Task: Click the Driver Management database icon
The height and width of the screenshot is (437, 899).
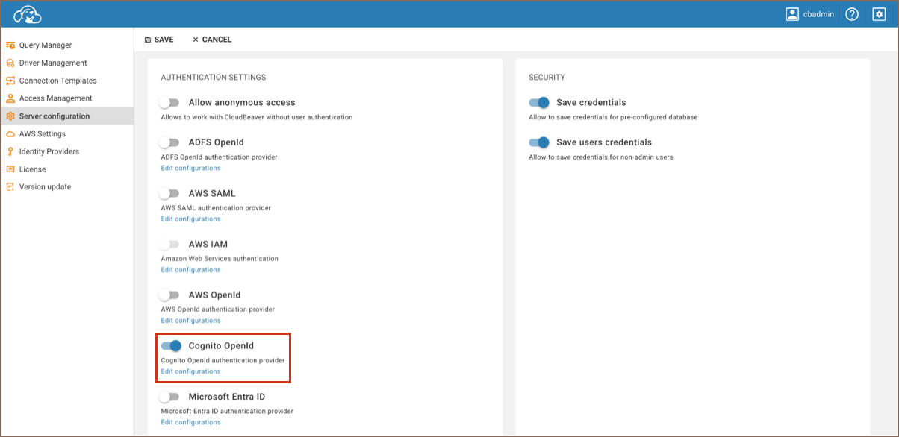Action: tap(10, 63)
